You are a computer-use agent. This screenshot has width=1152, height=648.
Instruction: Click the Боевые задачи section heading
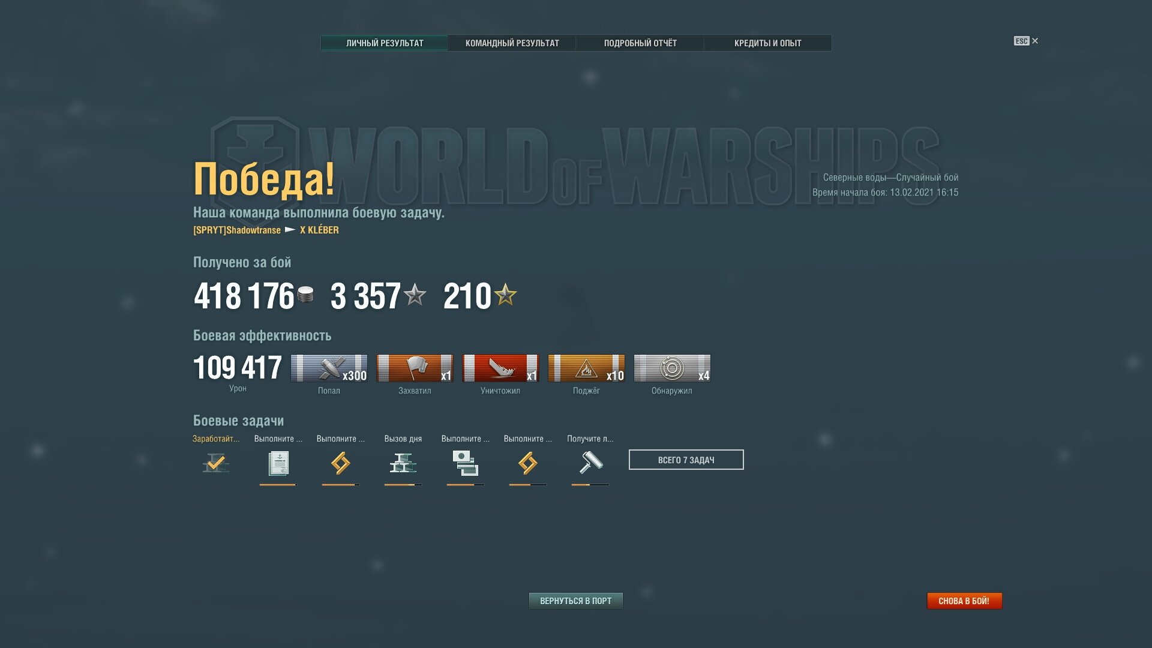[238, 421]
